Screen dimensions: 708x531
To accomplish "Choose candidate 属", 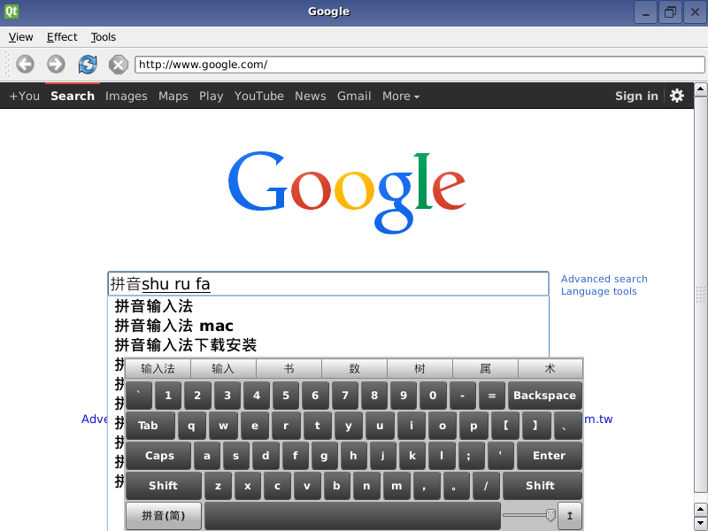I will (x=485, y=368).
